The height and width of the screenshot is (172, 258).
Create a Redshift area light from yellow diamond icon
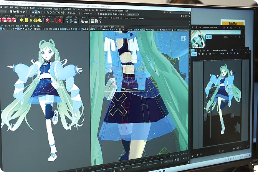(x=21, y=20)
